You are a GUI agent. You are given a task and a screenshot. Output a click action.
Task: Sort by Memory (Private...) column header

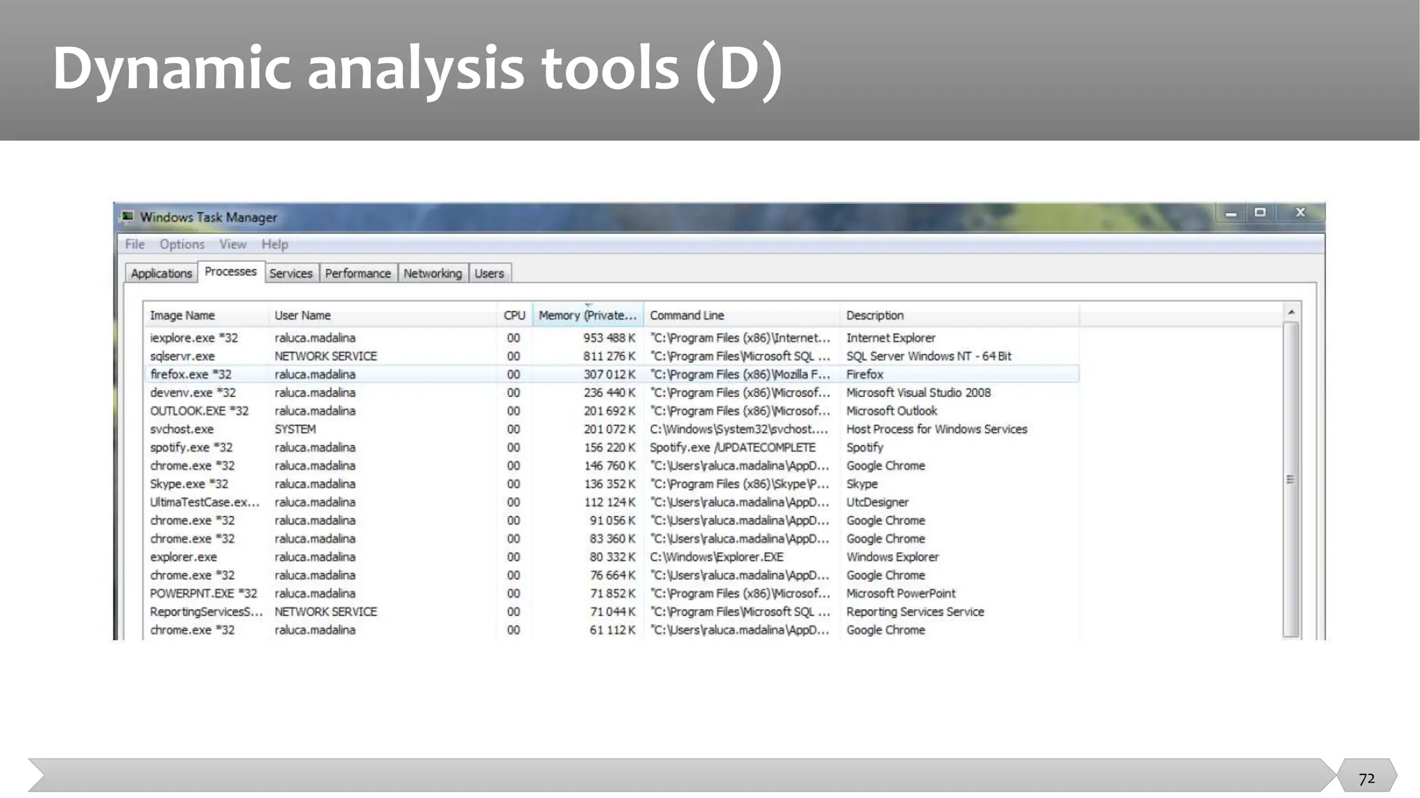(x=588, y=315)
